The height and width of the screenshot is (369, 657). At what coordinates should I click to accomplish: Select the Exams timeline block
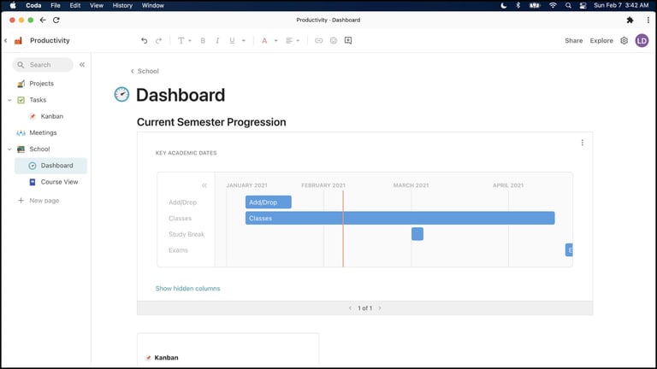[569, 250]
